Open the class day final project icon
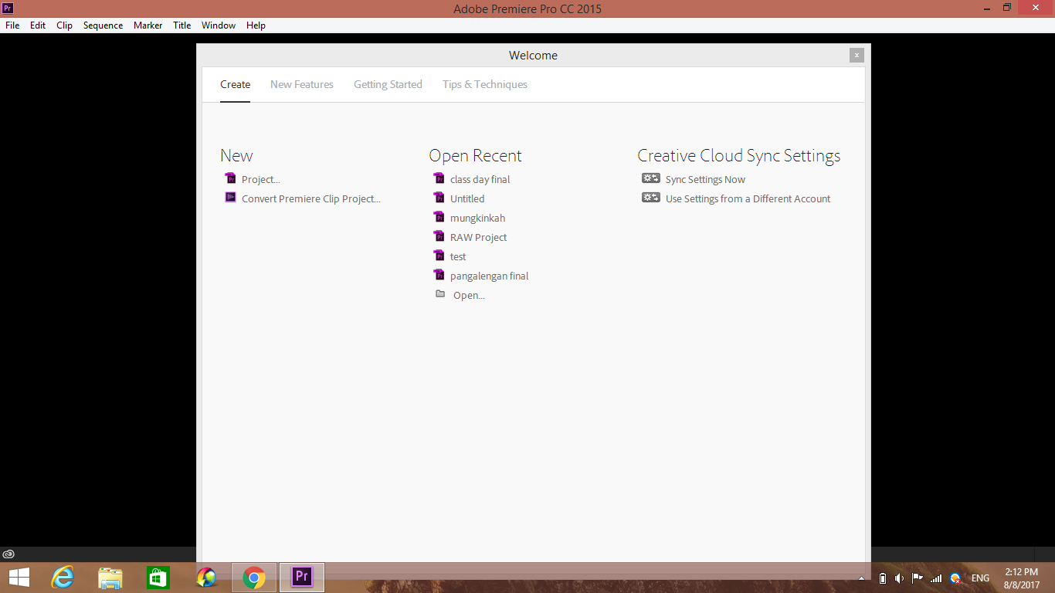The image size is (1055, 593). tap(439, 178)
